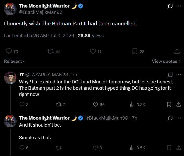
Task: Open @BlackMajikMan90 handle in header
Action: pos(41,12)
